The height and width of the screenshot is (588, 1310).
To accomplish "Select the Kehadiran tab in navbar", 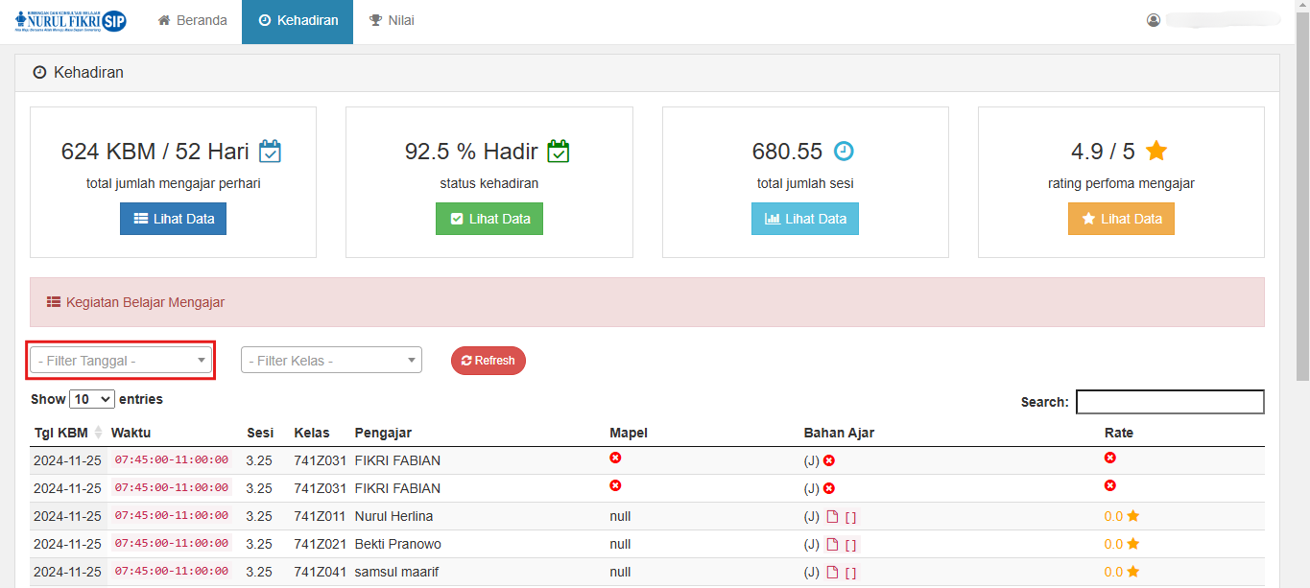I will [298, 20].
